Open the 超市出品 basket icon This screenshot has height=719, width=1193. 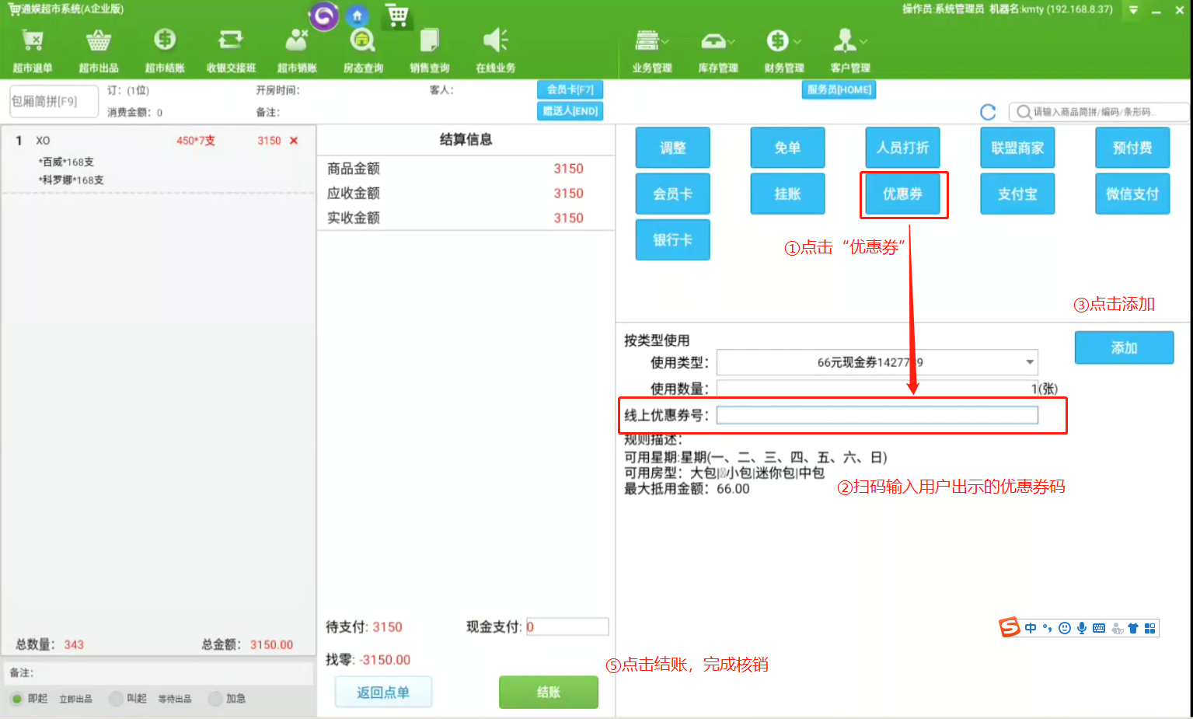[x=99, y=40]
